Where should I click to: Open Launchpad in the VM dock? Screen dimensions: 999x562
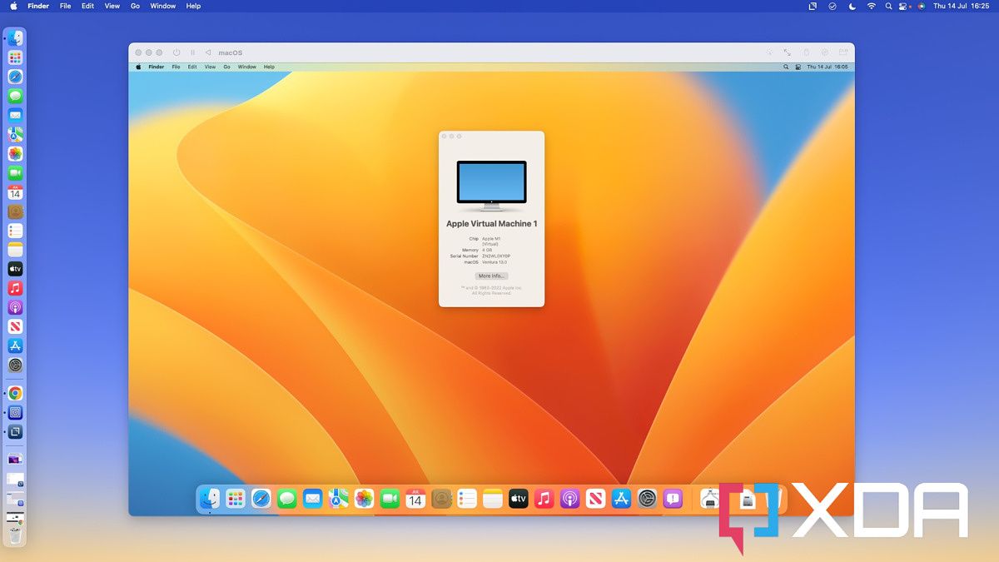pyautogui.click(x=236, y=499)
